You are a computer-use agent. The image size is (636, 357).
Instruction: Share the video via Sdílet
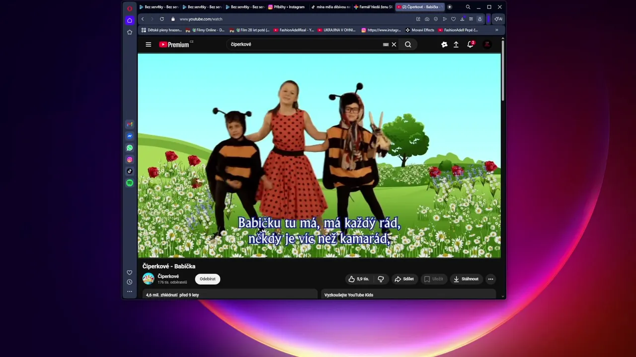pos(404,279)
